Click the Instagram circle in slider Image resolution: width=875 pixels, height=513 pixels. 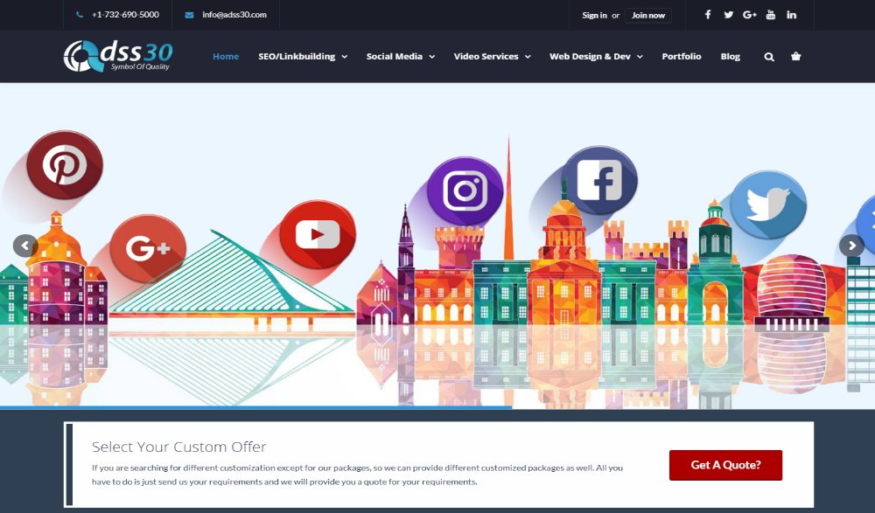[465, 191]
